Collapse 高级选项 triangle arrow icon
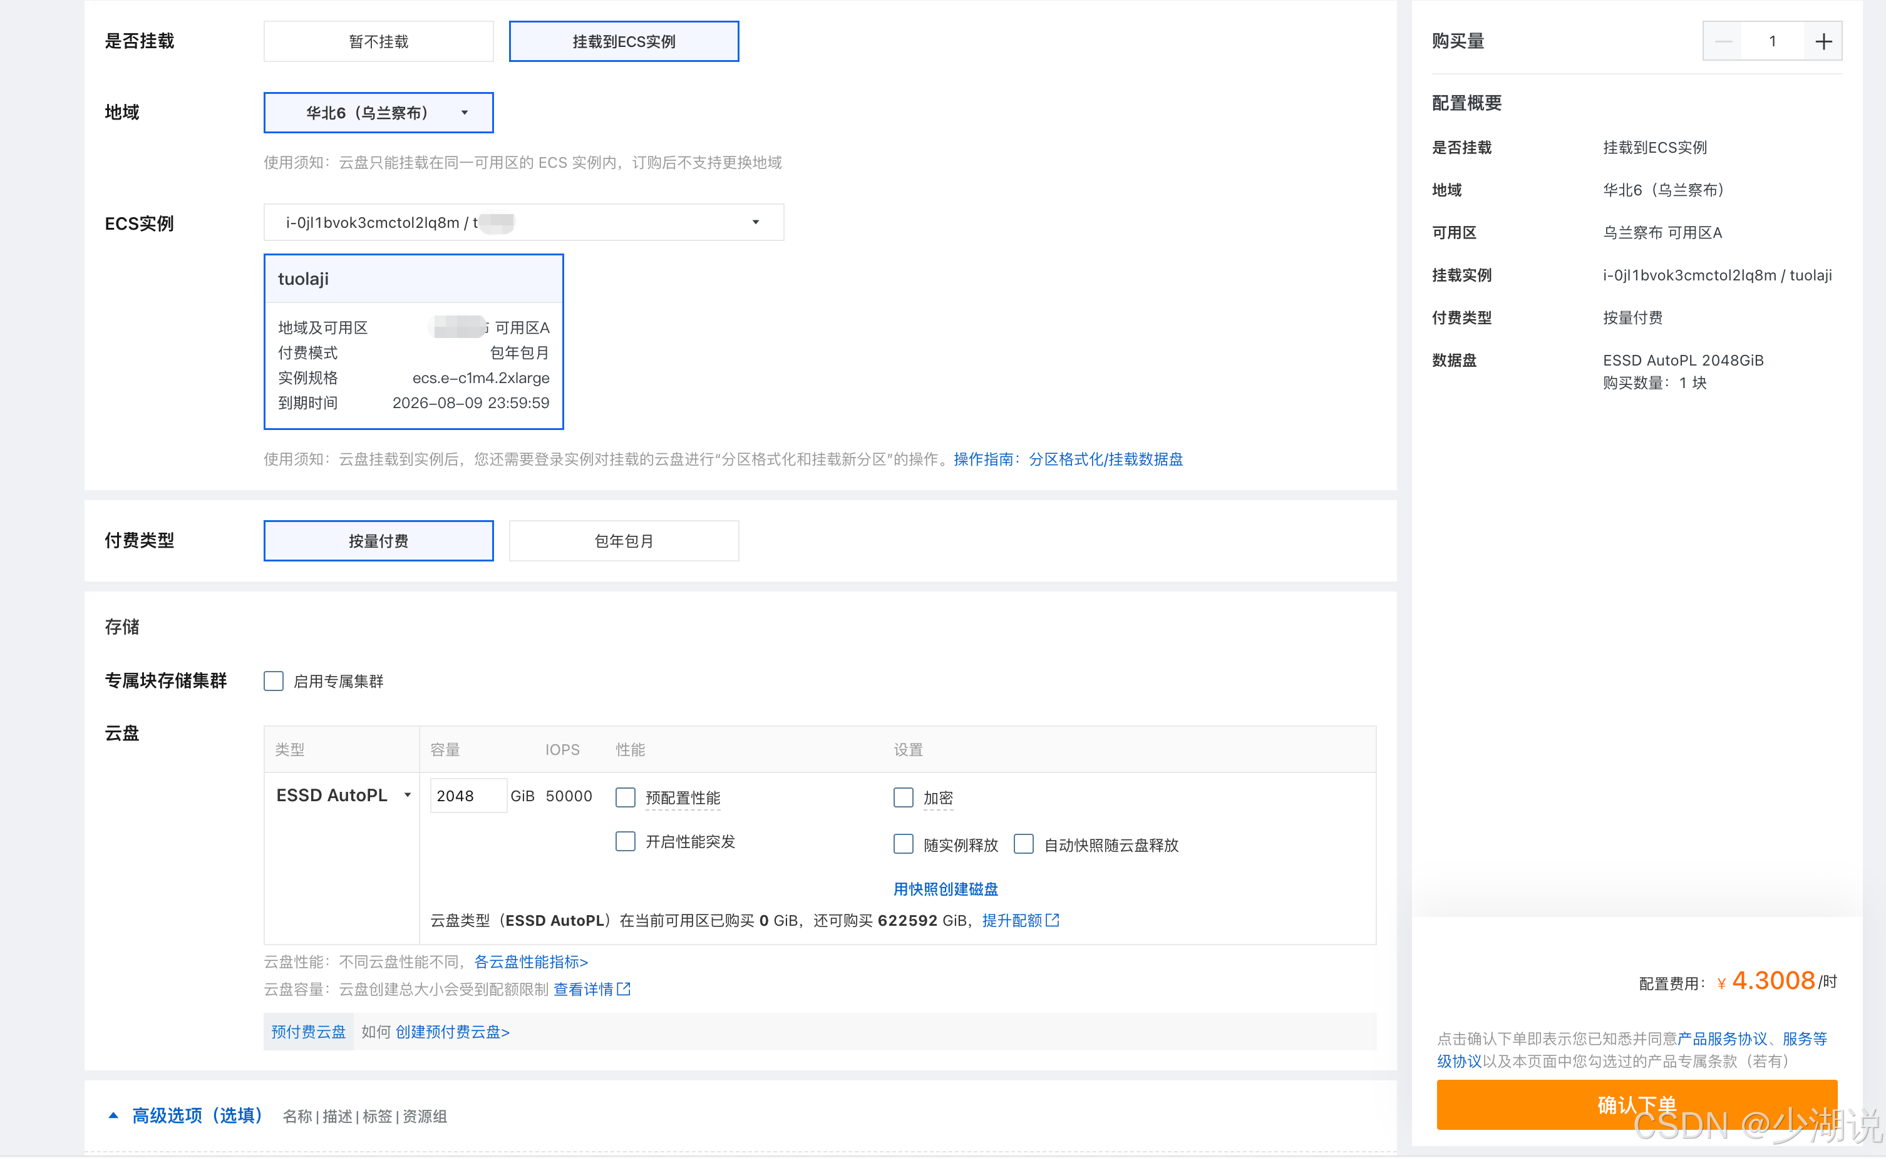1886x1158 pixels. pyautogui.click(x=113, y=1115)
